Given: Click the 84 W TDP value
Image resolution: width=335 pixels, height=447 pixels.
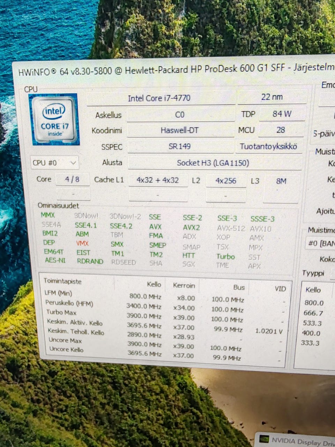Looking at the screenshot, I should pos(282,113).
